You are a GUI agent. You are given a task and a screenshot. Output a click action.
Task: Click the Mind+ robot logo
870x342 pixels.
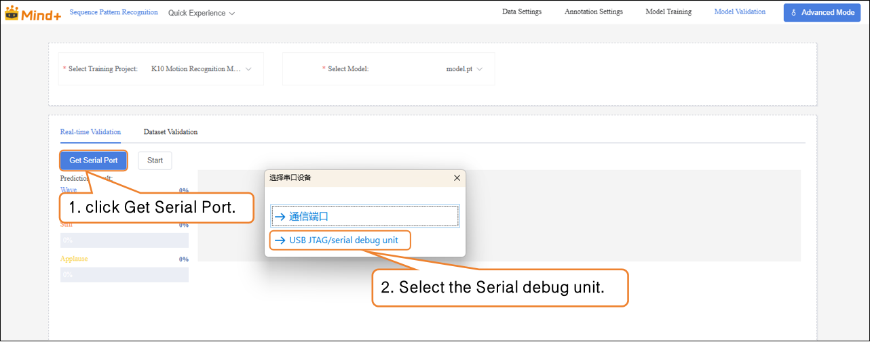[x=13, y=12]
